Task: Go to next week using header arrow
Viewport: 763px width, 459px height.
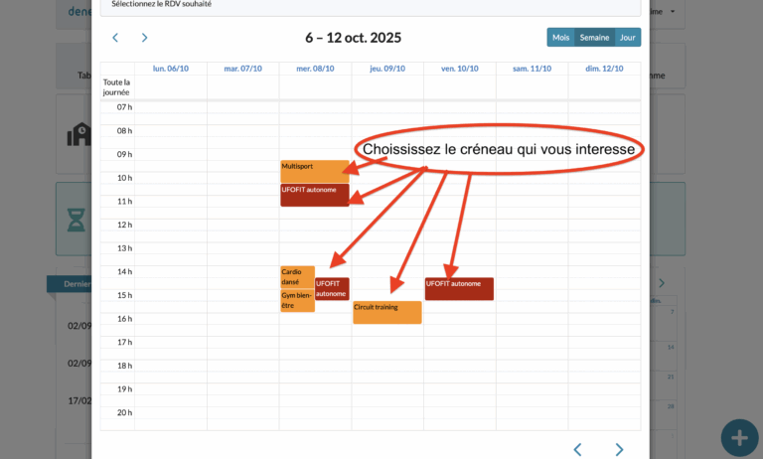Action: 144,38
